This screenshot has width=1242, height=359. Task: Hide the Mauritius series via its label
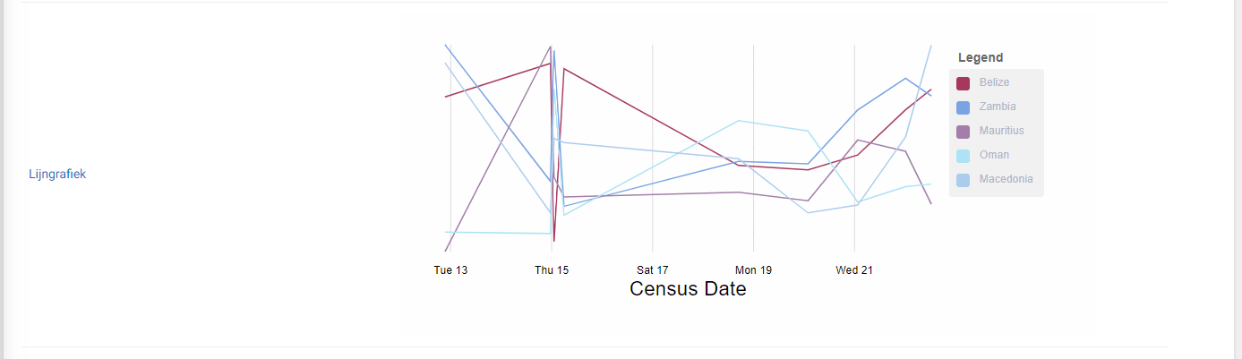pos(1001,131)
